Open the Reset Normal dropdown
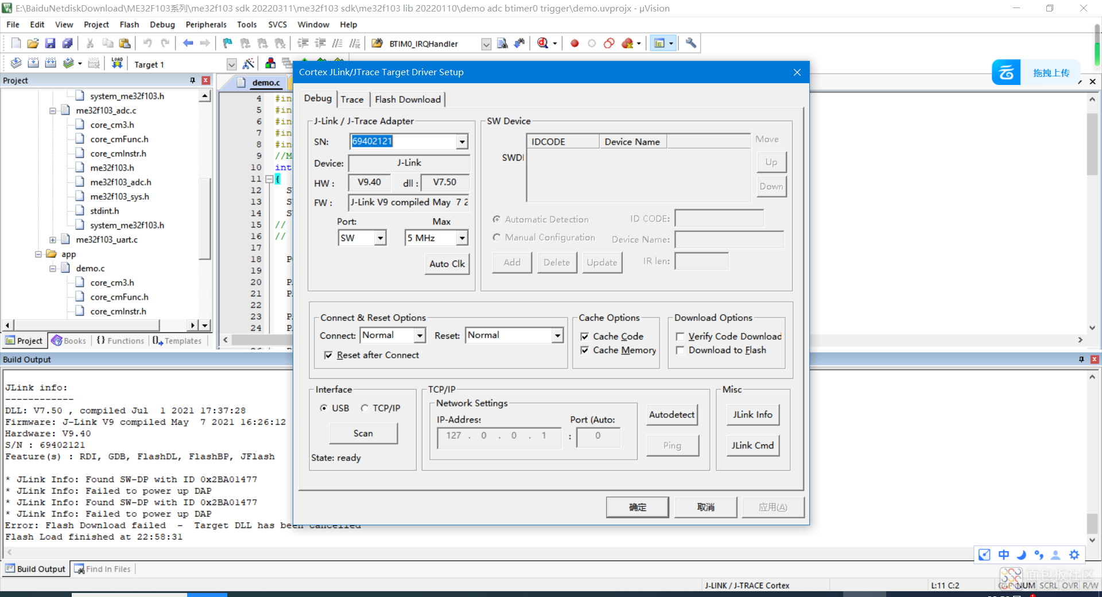Viewport: 1102px width, 597px height. (557, 335)
